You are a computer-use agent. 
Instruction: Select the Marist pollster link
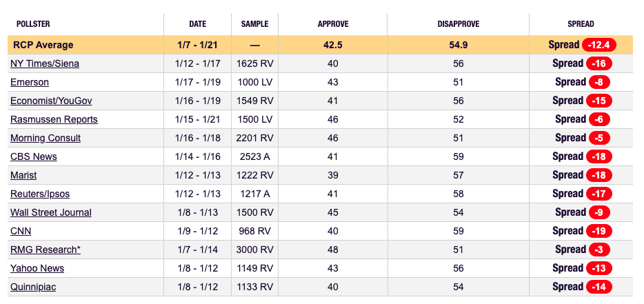point(23,175)
